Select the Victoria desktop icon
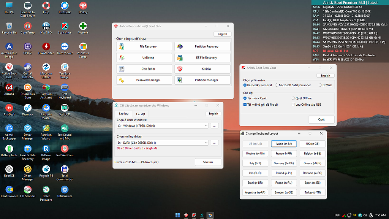 [x=83, y=28]
